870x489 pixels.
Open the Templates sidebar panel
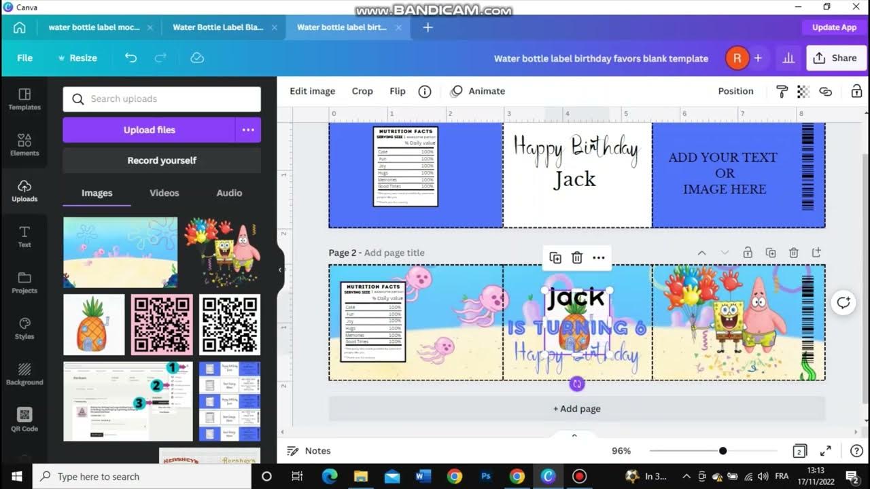(x=24, y=99)
